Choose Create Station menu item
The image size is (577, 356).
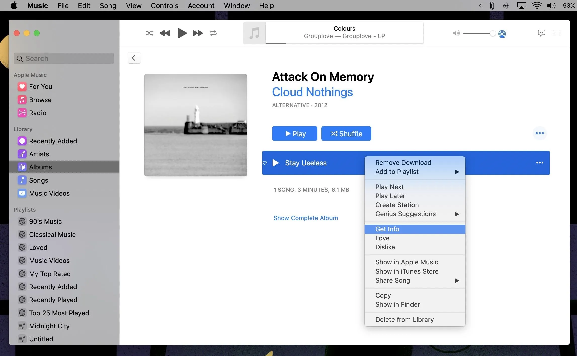[x=415, y=205]
